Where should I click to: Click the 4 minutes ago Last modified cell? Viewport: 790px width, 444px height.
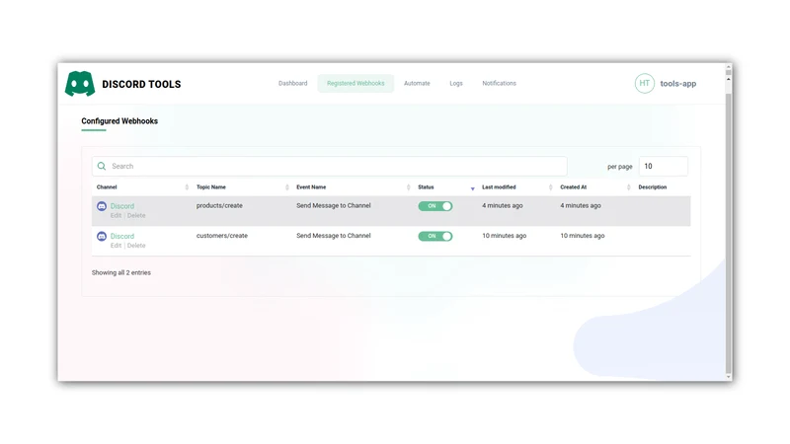[x=503, y=205]
